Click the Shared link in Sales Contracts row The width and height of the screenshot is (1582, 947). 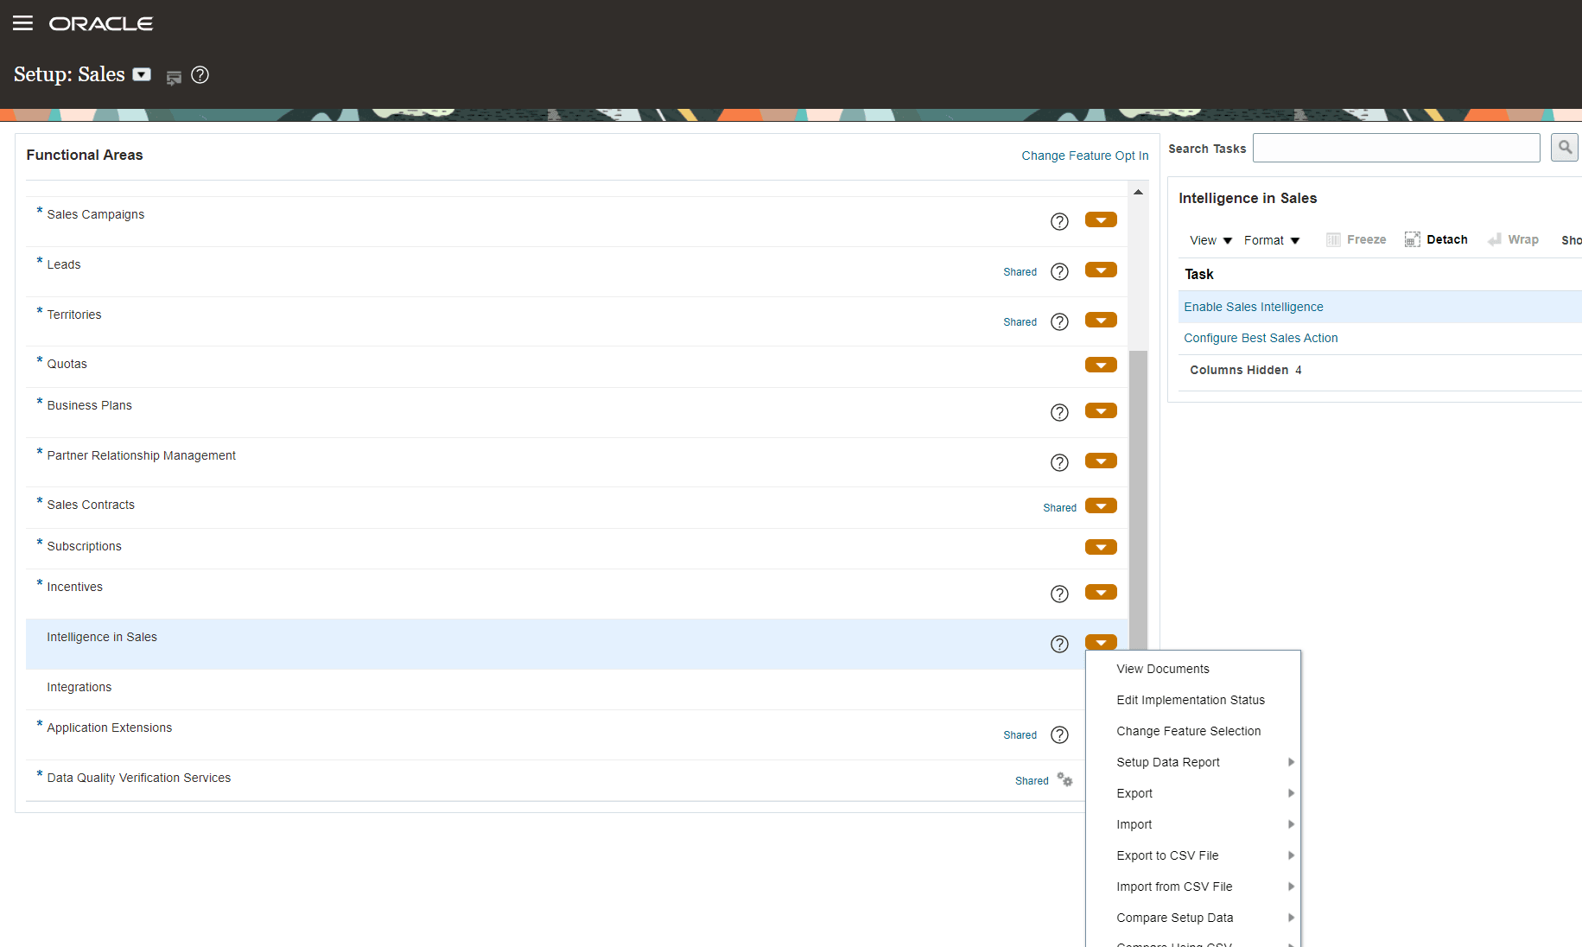pos(1059,508)
